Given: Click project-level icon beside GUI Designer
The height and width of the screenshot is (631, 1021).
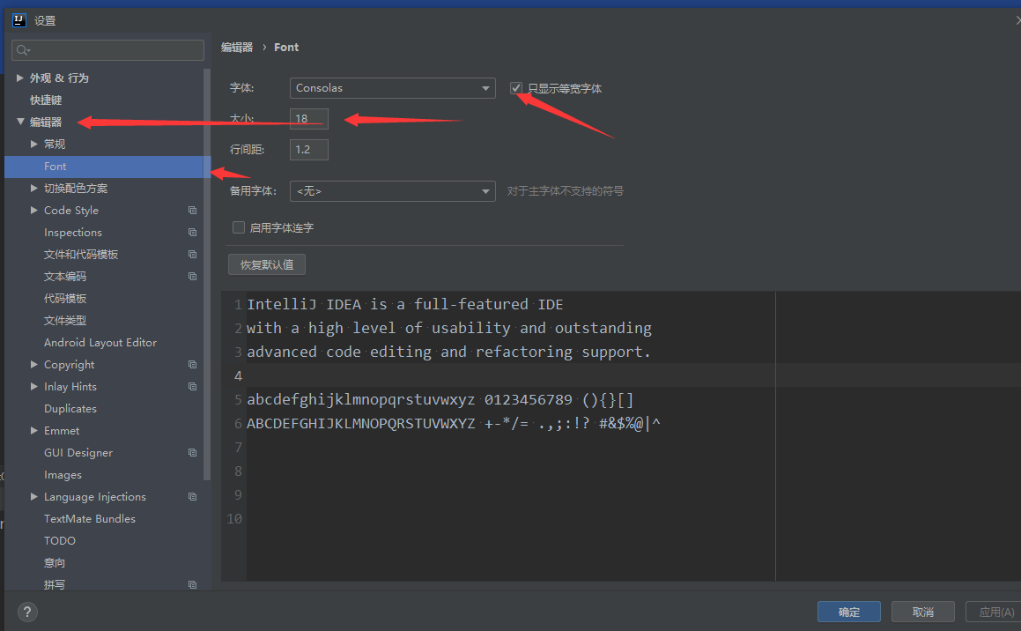Looking at the screenshot, I should (192, 453).
